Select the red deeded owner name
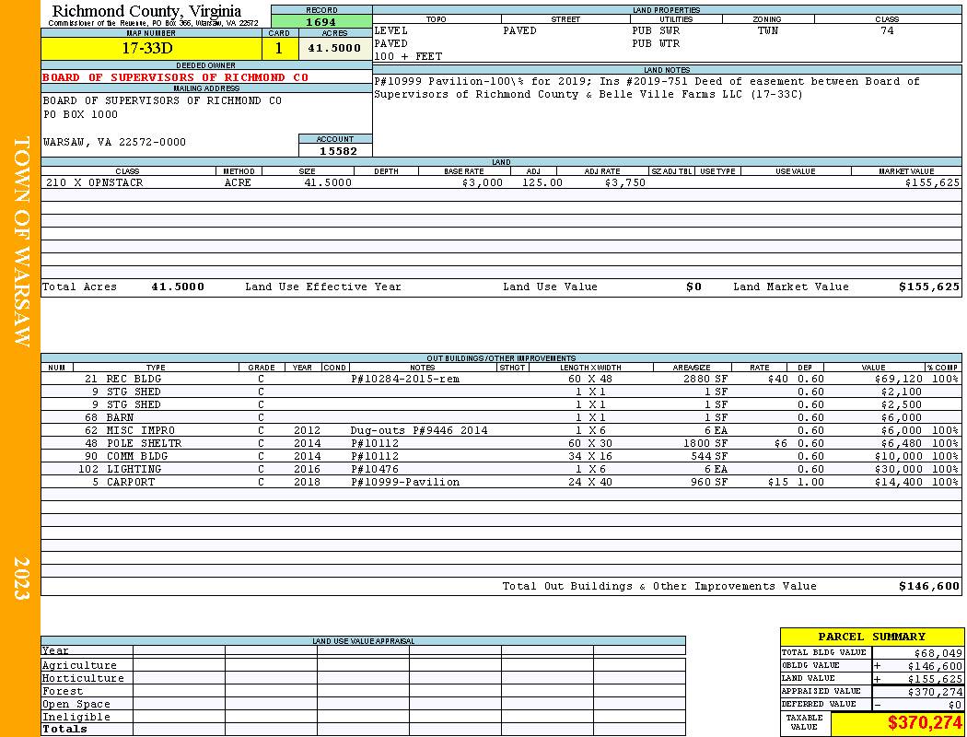967x737 pixels. click(175, 77)
